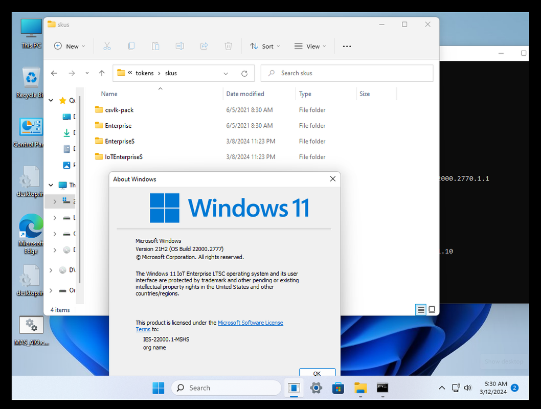Open the notification count badge
Image resolution: width=541 pixels, height=409 pixels.
coord(514,388)
